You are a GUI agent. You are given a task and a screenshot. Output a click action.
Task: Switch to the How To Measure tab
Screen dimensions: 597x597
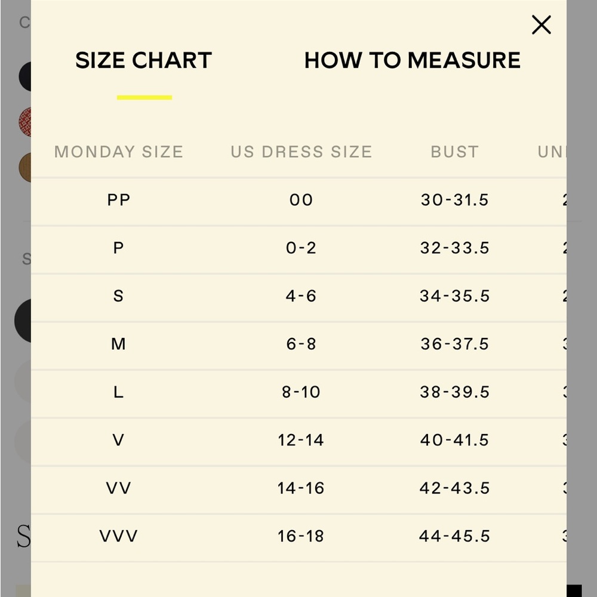tap(413, 60)
